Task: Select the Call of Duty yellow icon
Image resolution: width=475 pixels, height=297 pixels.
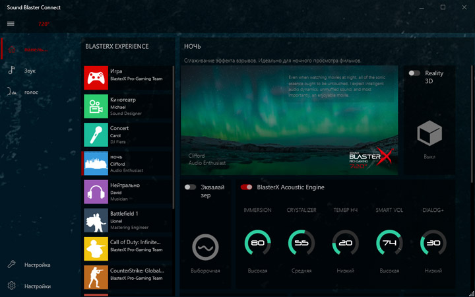Action: click(96, 249)
